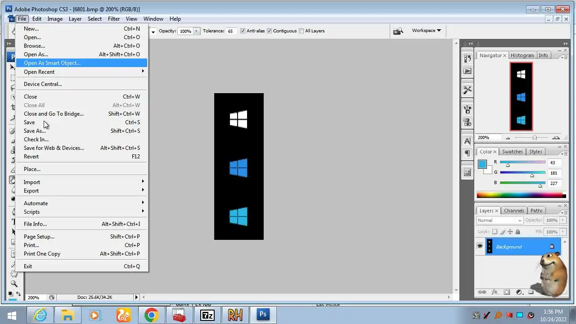Open status bar Doc info arrow
The height and width of the screenshot is (324, 576).
click(x=136, y=297)
